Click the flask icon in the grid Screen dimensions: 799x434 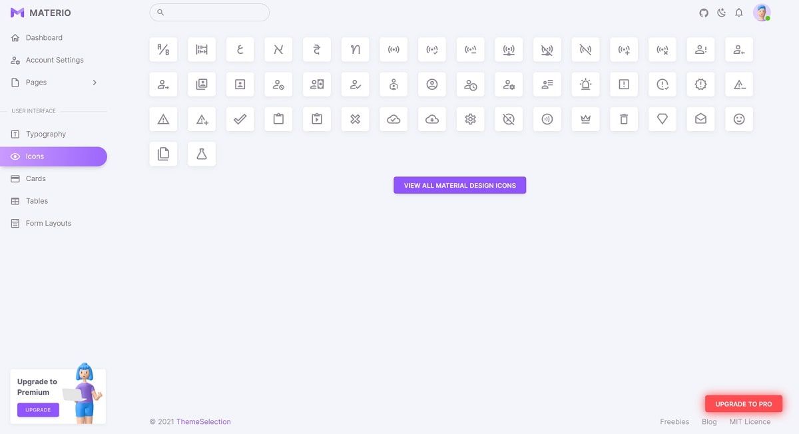tap(201, 153)
